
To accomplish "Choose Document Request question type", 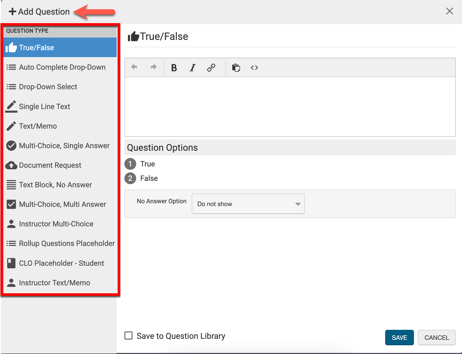I will (50, 165).
